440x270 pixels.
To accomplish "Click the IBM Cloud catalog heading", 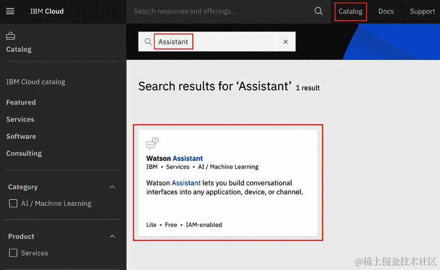I will [36, 82].
